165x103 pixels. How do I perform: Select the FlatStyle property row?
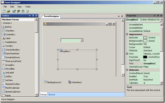[144, 50]
